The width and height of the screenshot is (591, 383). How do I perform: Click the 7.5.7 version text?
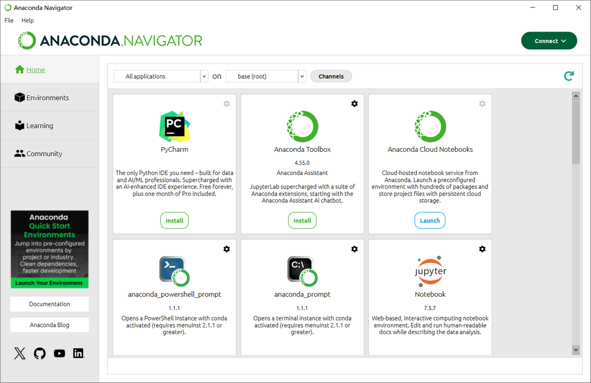[x=430, y=308]
